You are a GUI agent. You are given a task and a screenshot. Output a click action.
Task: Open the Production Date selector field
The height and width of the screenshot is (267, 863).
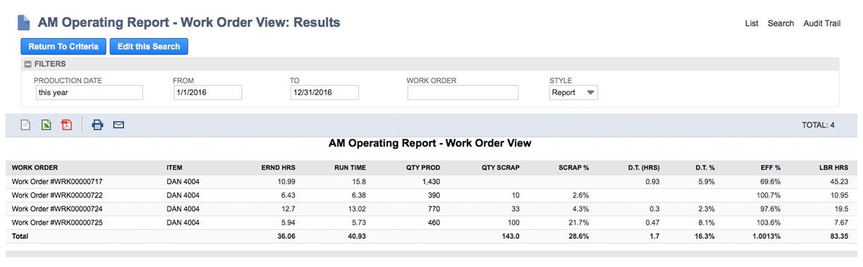click(x=90, y=92)
